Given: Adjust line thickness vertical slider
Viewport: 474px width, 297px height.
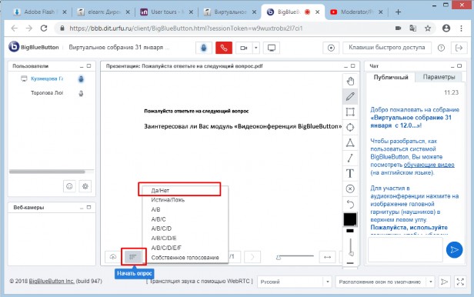Looking at the screenshot, I should (351, 246).
